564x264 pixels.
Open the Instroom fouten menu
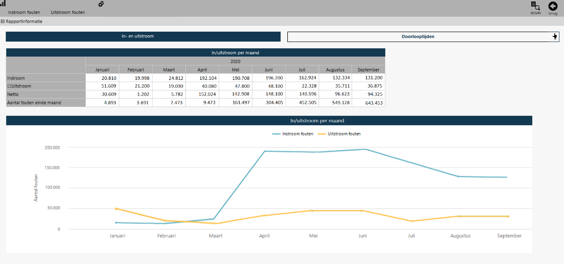point(24,12)
